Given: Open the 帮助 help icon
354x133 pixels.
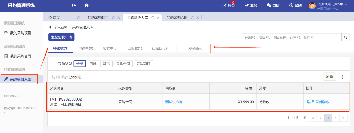Looking at the screenshot, I should [x=295, y=5].
